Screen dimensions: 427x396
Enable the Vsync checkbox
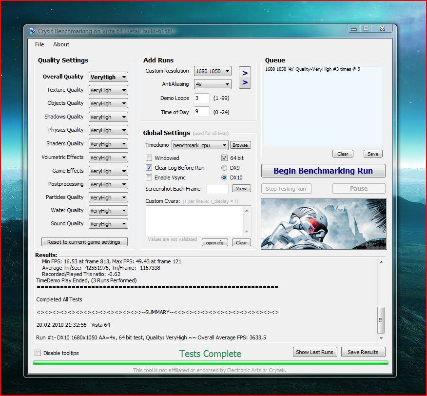149,178
